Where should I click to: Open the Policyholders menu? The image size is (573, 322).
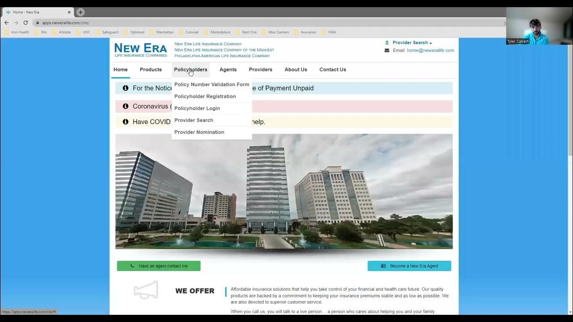click(x=191, y=70)
